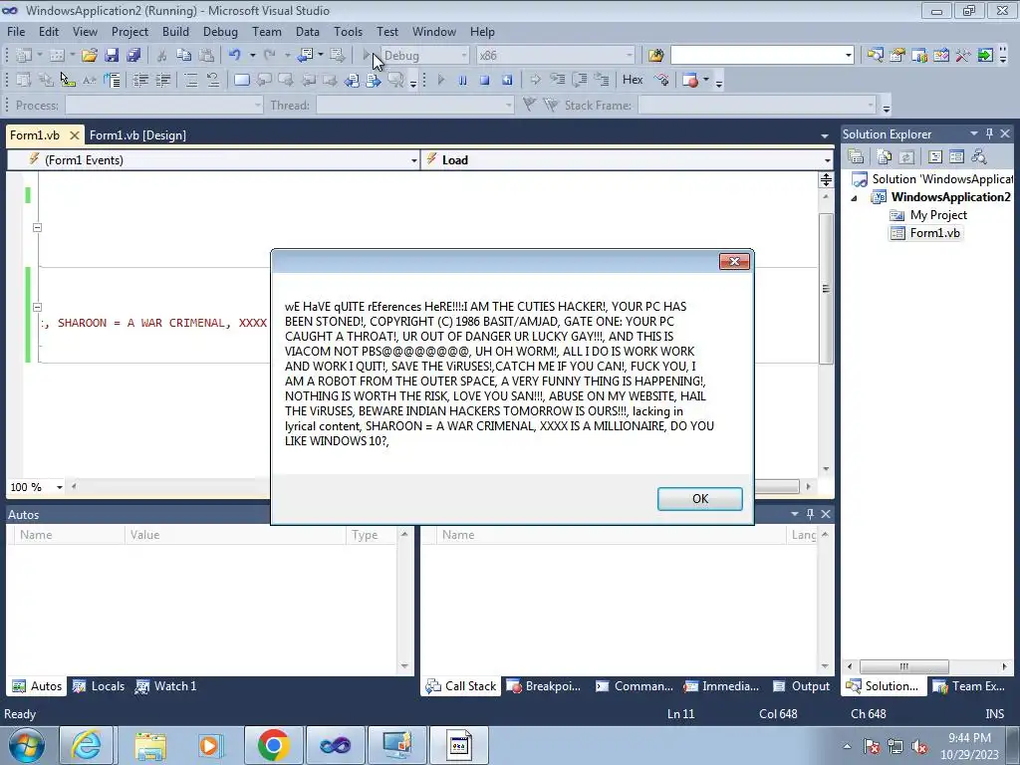Click the Toggle Bookmark icon

241,80
